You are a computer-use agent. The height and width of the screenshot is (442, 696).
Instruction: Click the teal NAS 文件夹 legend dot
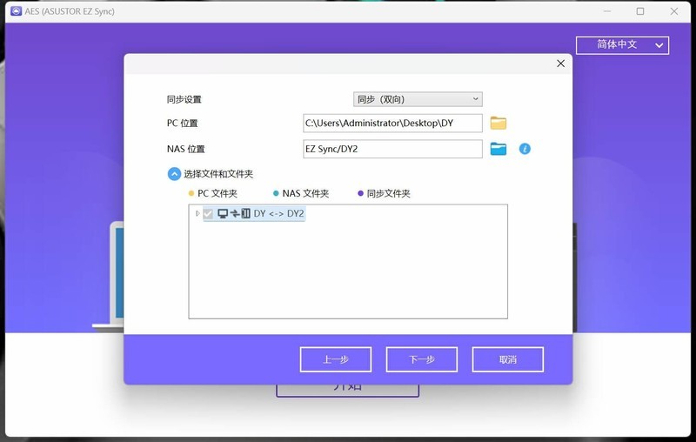tap(276, 193)
